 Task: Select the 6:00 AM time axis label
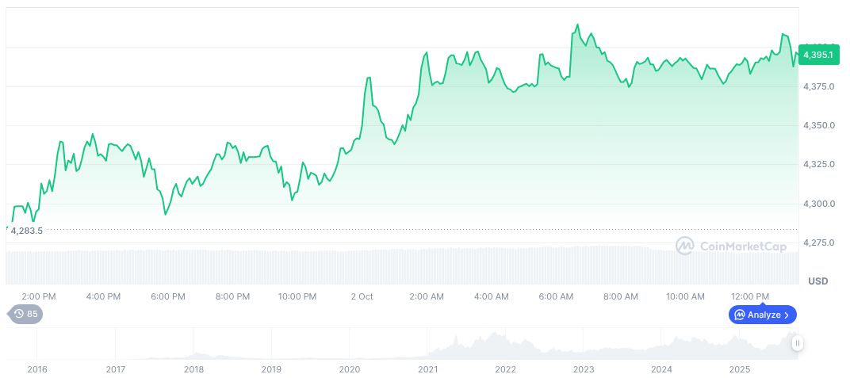tap(556, 296)
